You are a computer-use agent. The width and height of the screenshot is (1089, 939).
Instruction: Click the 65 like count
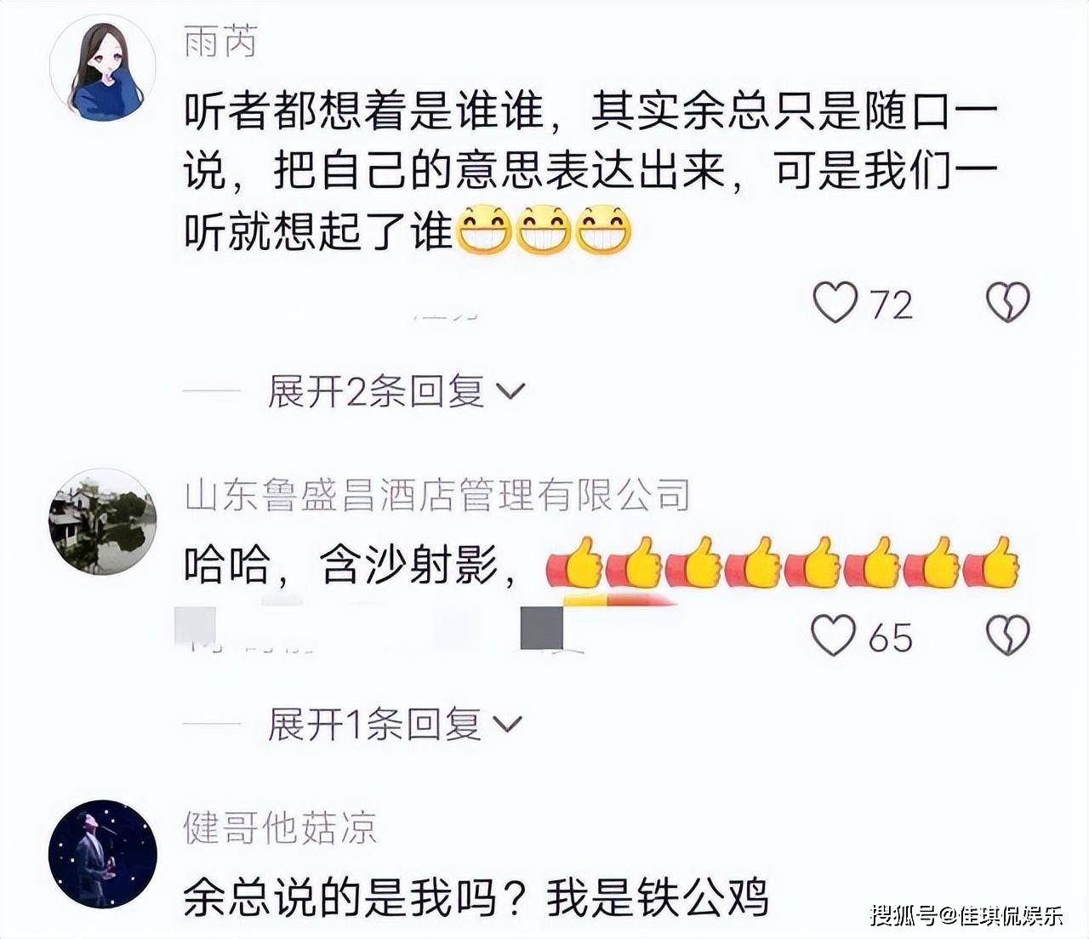click(x=891, y=638)
